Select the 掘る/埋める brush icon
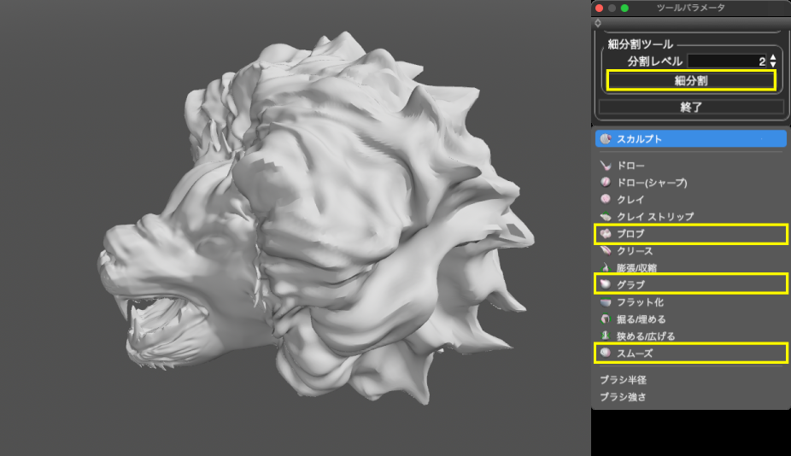791x456 pixels. (x=605, y=319)
